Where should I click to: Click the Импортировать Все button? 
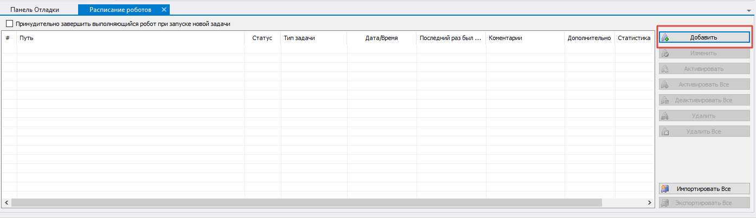tap(704, 189)
